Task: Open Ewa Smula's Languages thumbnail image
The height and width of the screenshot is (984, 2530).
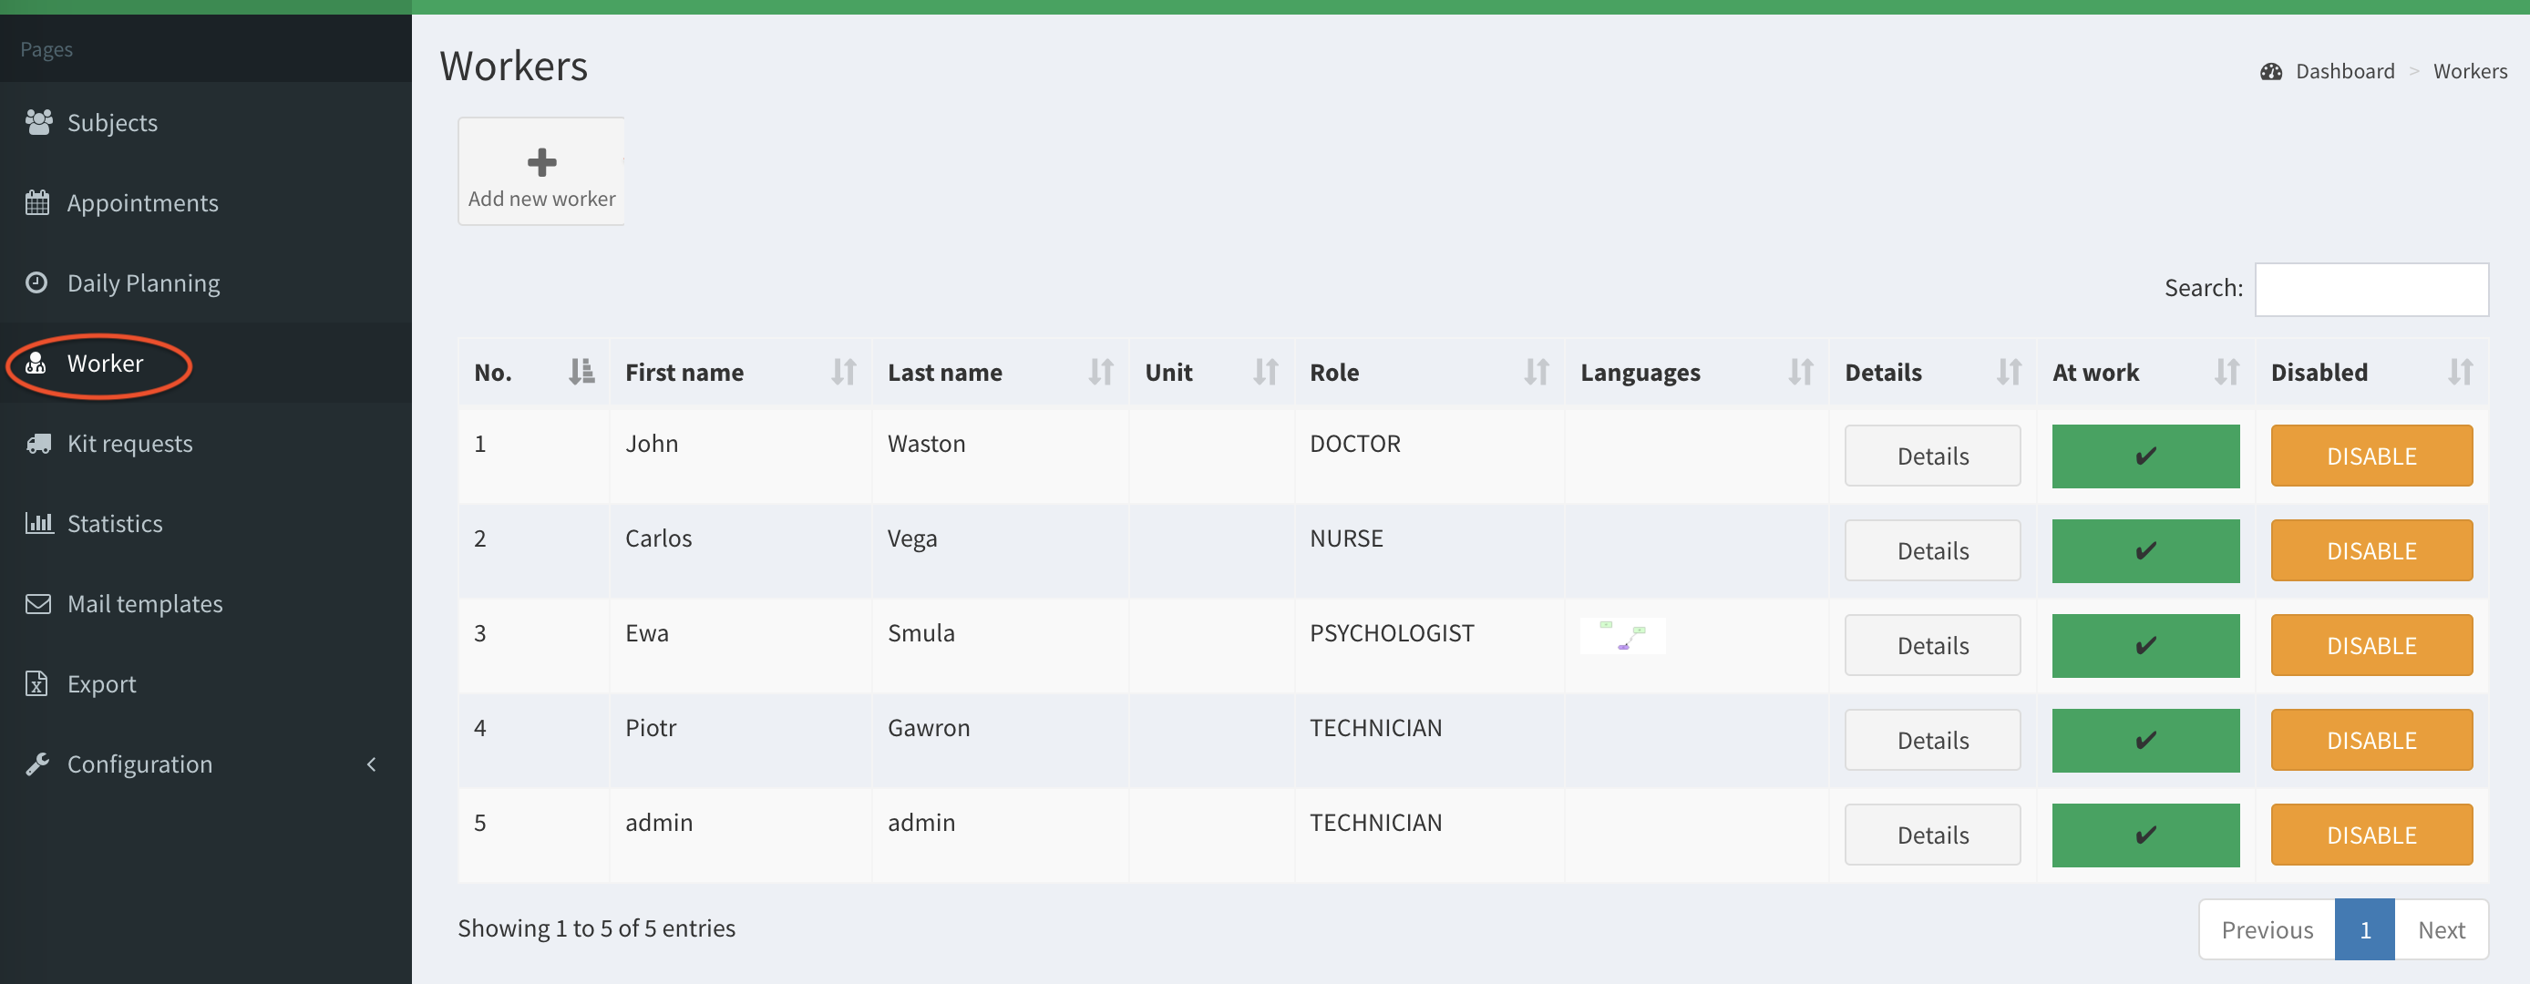Action: coord(1621,635)
